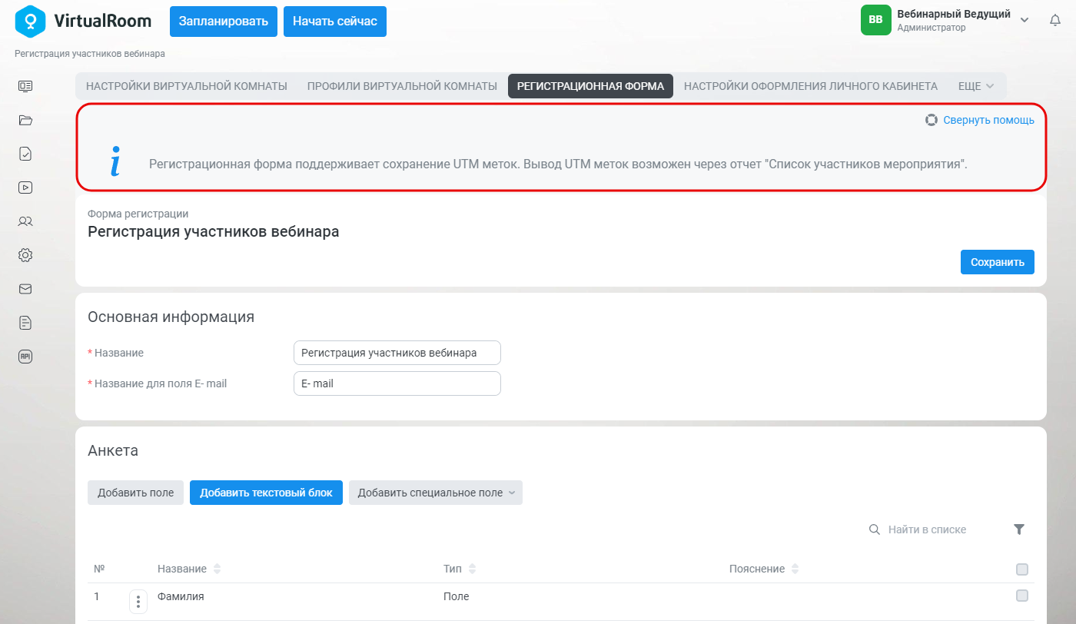Open the envelope mail icon in sidebar
The width and height of the screenshot is (1076, 624).
(x=25, y=289)
